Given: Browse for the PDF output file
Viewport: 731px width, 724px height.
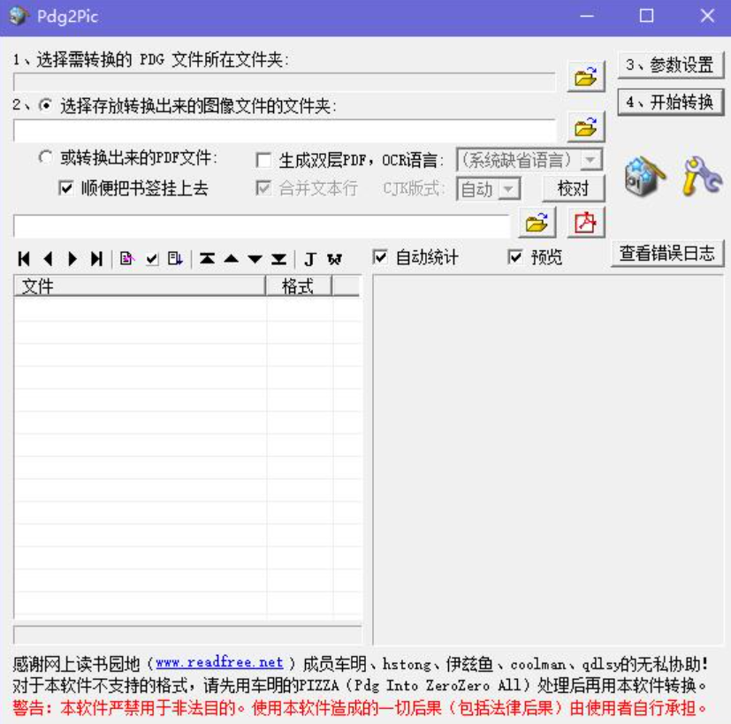Looking at the screenshot, I should (537, 223).
